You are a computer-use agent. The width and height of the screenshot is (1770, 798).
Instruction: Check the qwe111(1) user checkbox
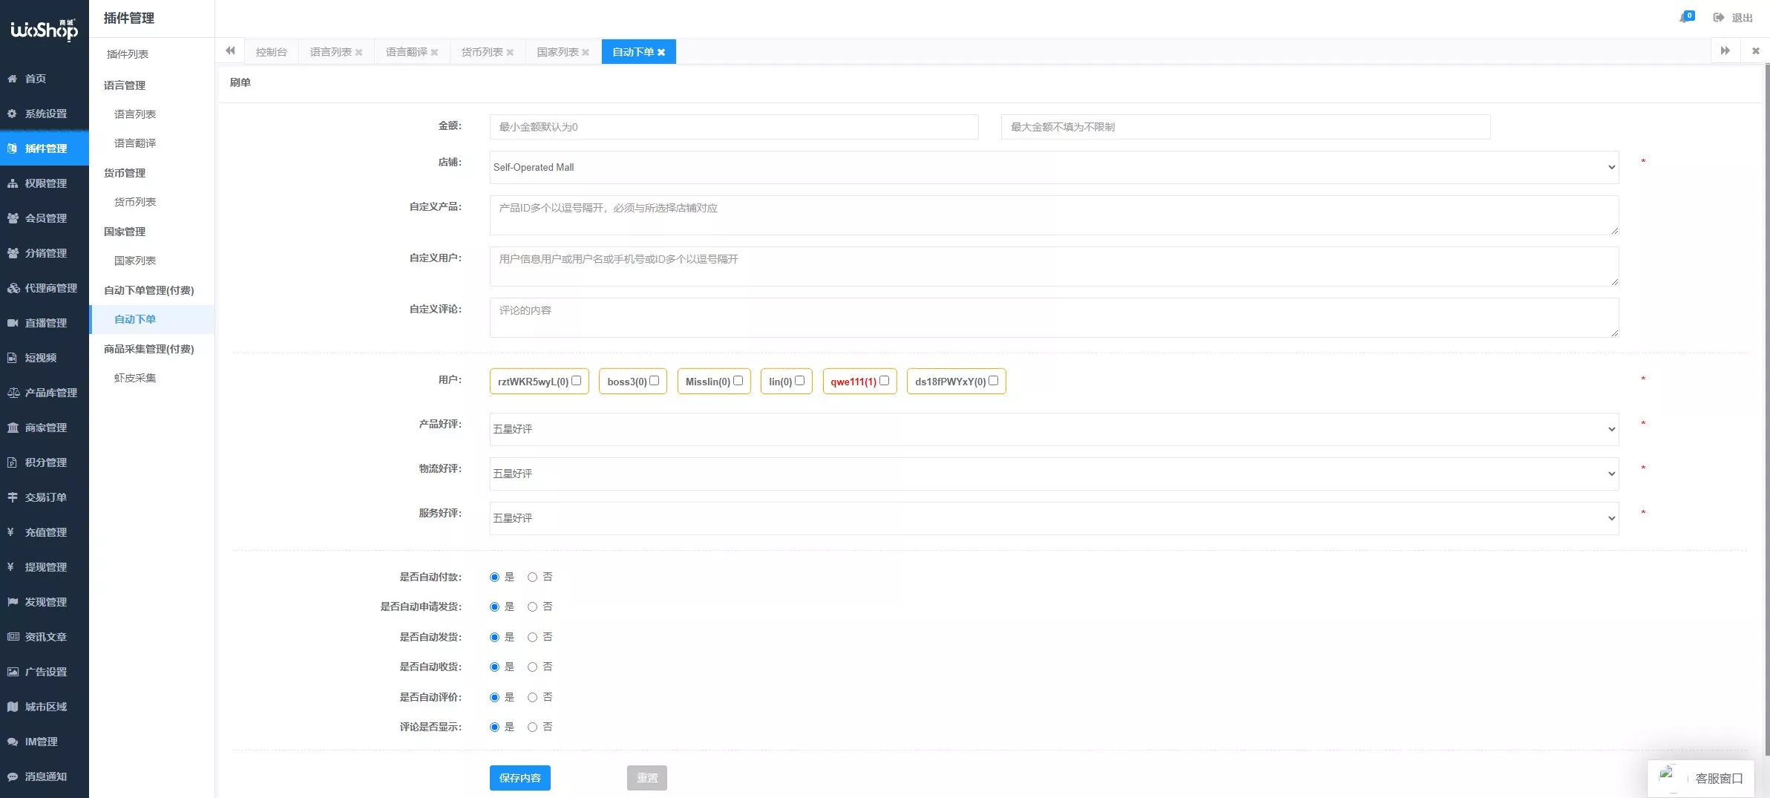click(x=884, y=381)
